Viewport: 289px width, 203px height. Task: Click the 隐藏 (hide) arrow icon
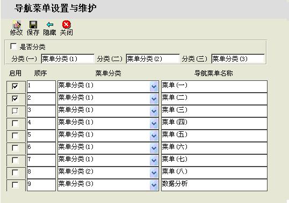click(50, 25)
